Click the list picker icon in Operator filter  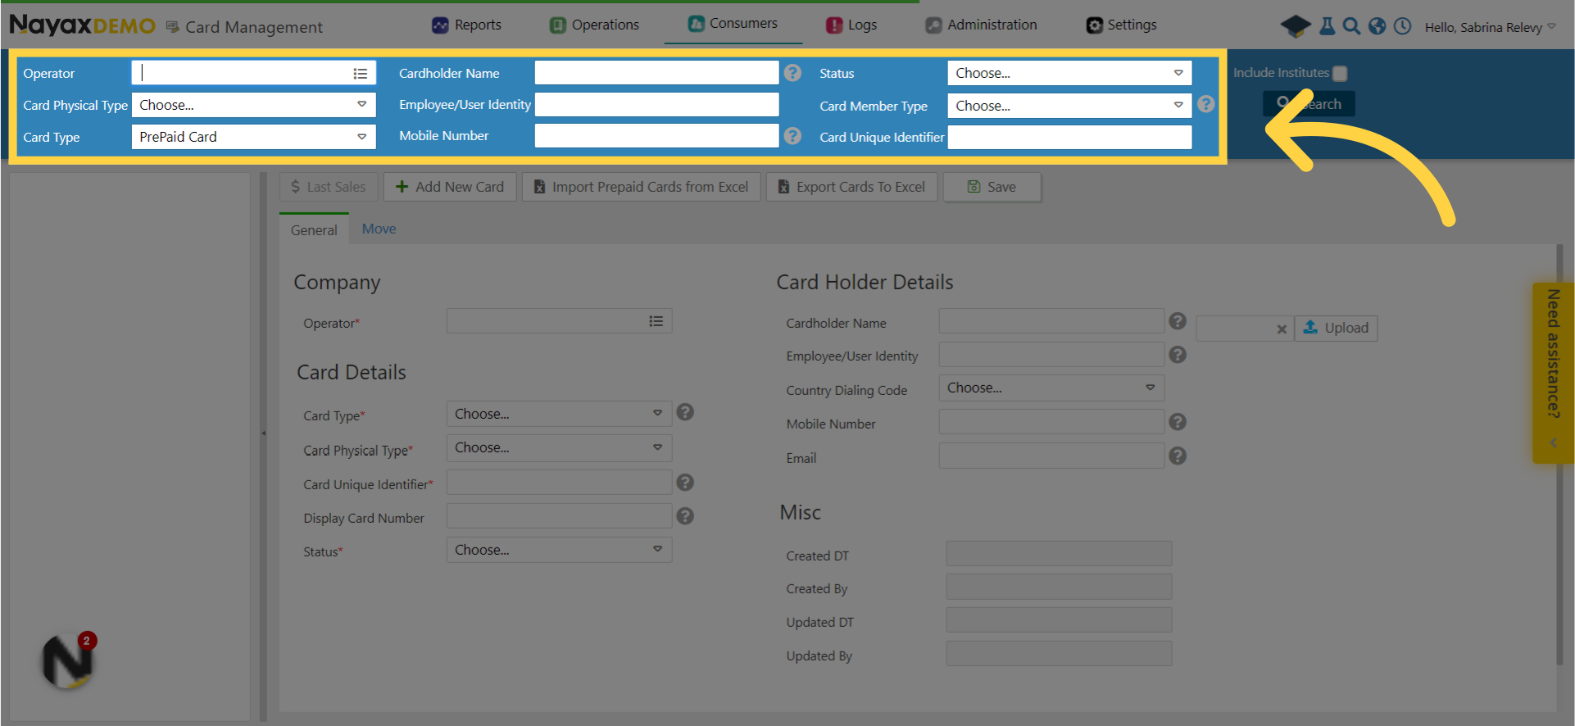click(360, 74)
